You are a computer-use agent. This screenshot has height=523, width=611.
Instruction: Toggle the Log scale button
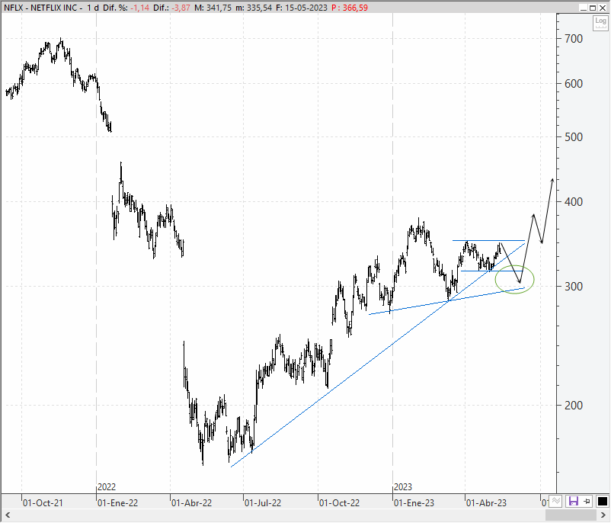(600, 24)
